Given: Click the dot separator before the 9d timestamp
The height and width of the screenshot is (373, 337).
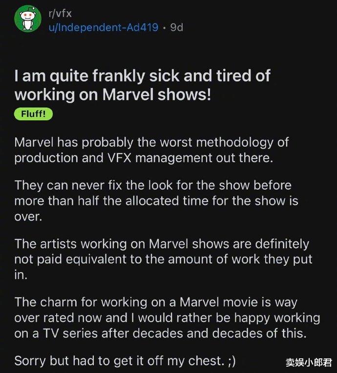Looking at the screenshot, I should pos(164,27).
